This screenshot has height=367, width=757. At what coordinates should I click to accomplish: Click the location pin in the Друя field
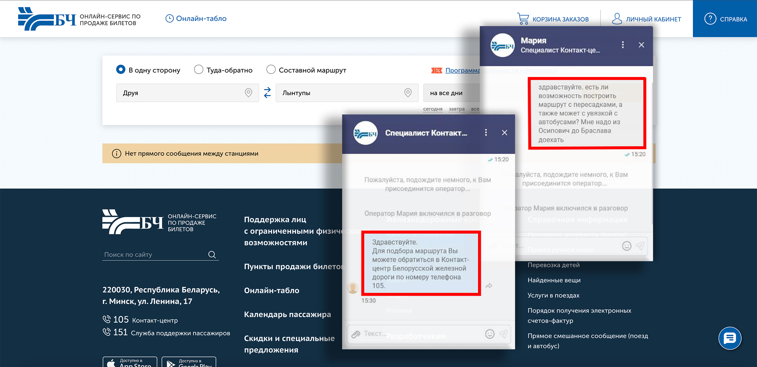[x=248, y=93]
